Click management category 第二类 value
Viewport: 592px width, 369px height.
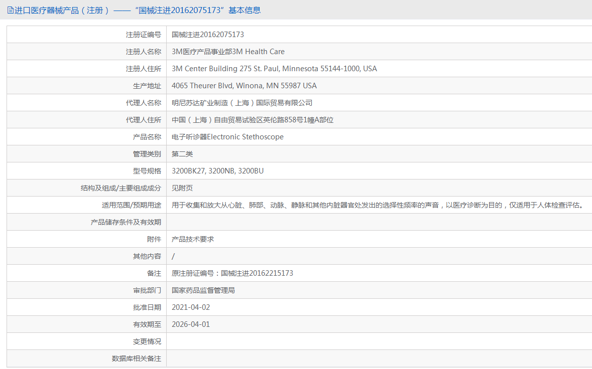click(182, 154)
